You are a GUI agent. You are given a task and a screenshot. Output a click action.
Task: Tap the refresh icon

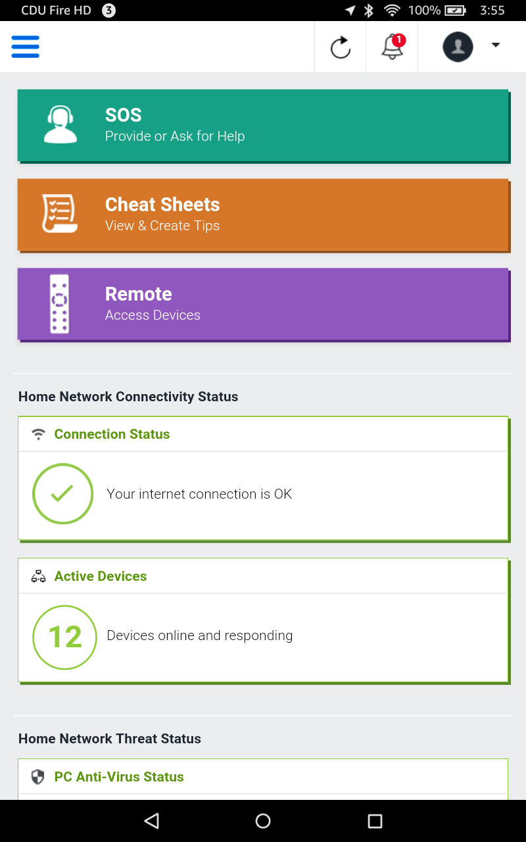340,47
